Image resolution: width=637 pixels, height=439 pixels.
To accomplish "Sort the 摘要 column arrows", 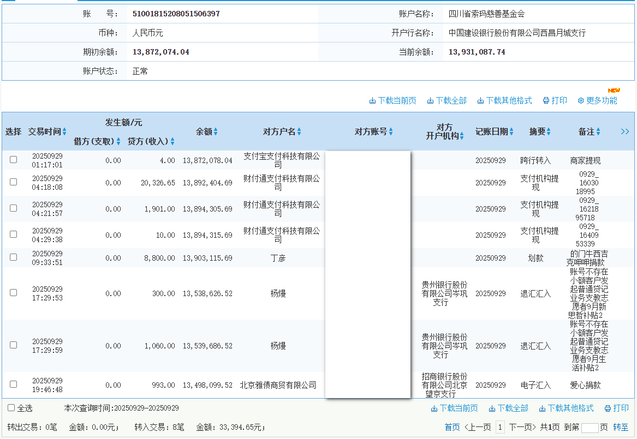I will point(549,132).
